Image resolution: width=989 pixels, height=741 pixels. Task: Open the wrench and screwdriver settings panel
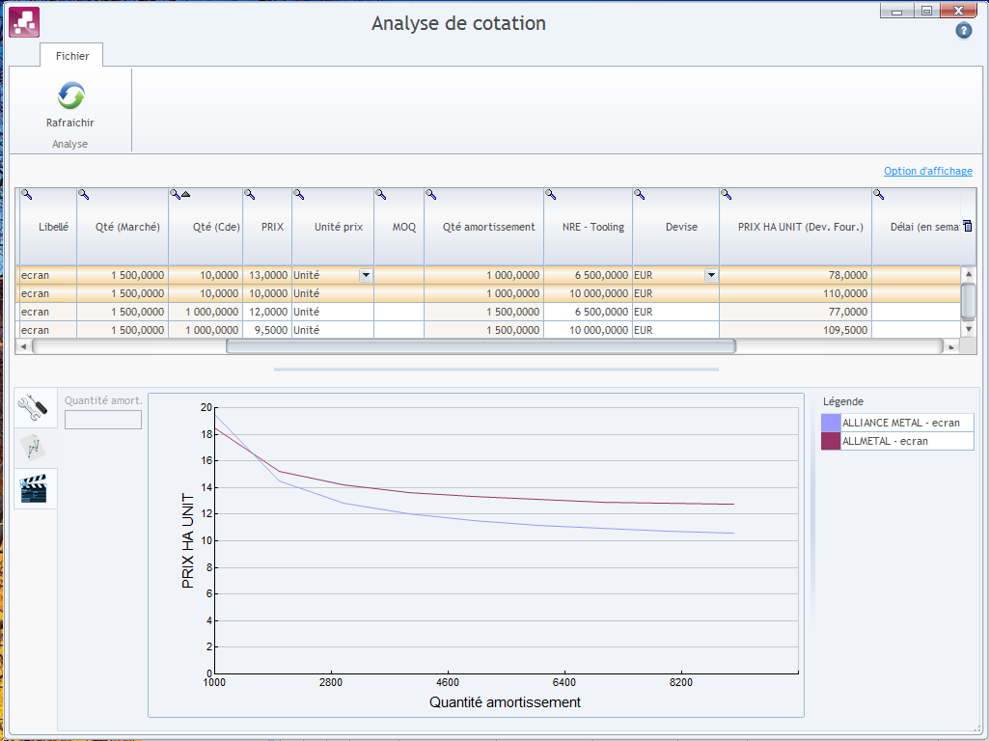pyautogui.click(x=36, y=407)
